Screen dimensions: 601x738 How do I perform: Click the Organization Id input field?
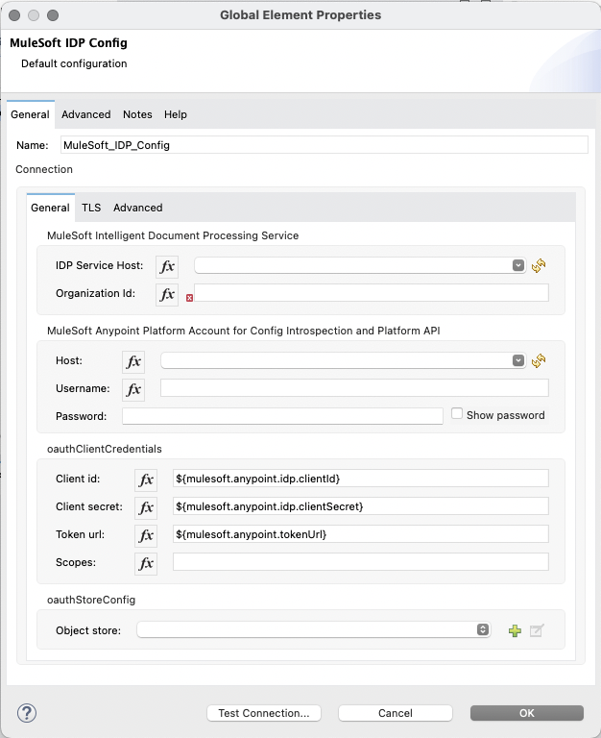point(372,293)
